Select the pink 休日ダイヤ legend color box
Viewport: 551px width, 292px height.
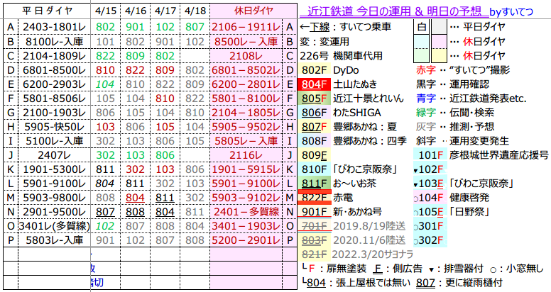(x=439, y=41)
